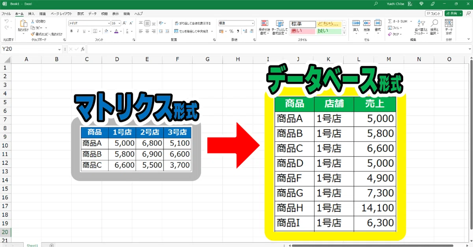Open the フィル fill dropdown
Image resolution: width=473 pixels, height=247 pixels.
pos(395,28)
